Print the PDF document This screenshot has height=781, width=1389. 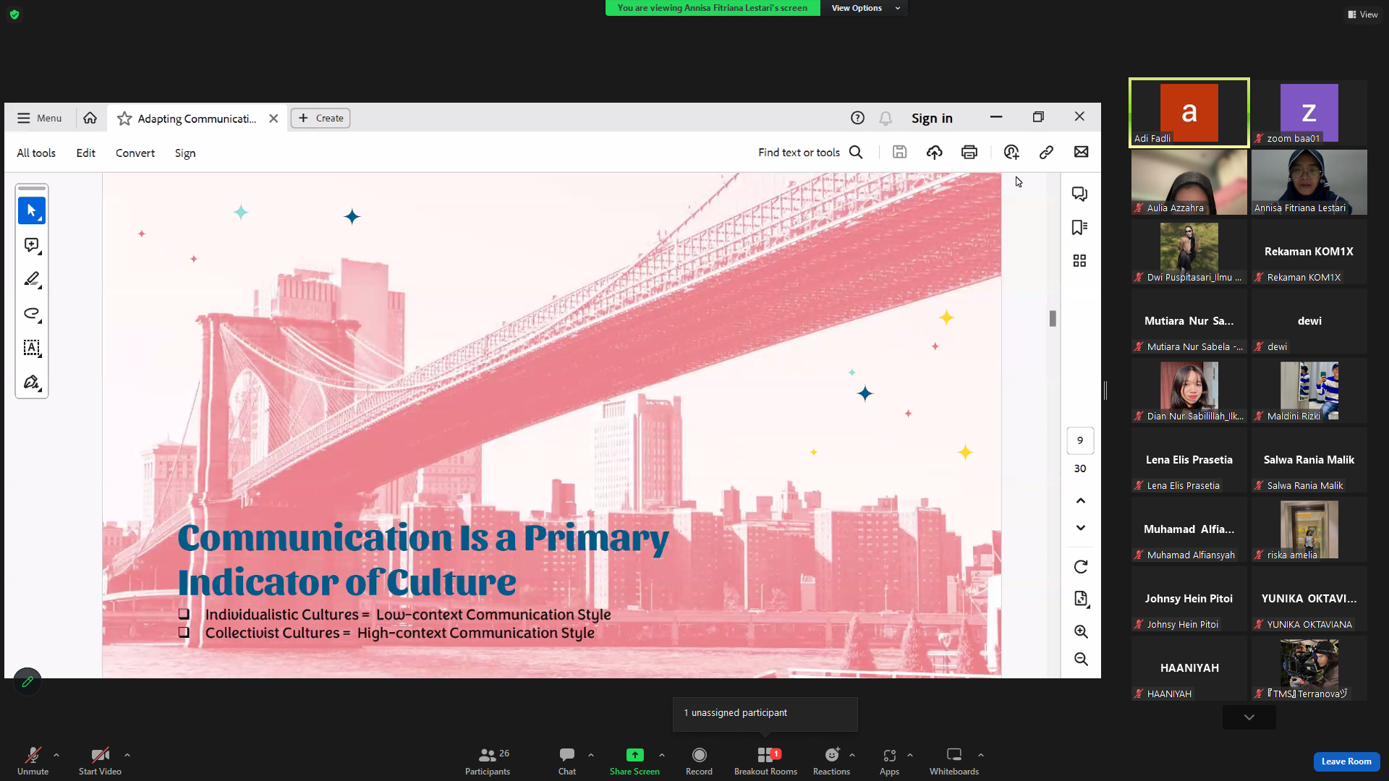[x=969, y=152]
